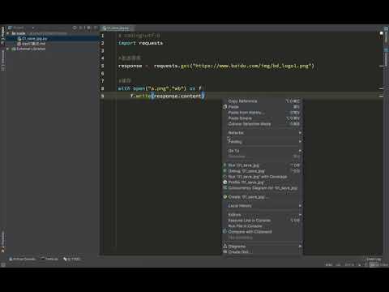Expand the Folding submenu

tap(262, 141)
